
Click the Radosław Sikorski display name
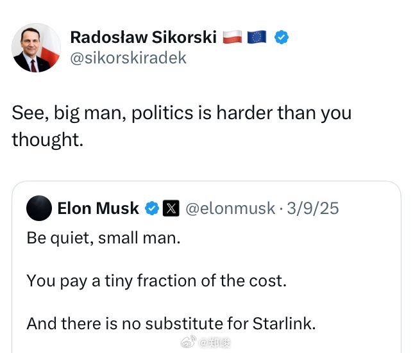(x=143, y=37)
